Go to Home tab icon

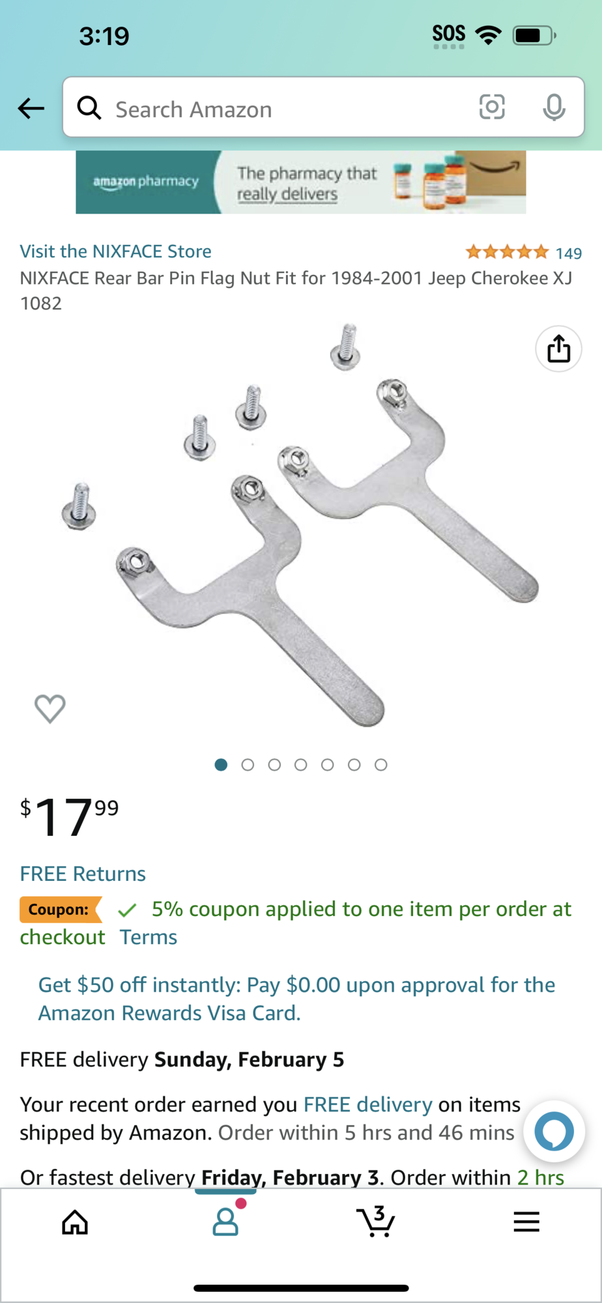[x=75, y=1222]
